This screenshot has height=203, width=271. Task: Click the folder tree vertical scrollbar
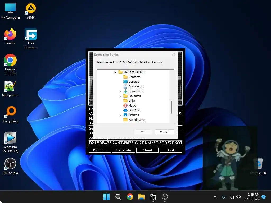coord(171,107)
